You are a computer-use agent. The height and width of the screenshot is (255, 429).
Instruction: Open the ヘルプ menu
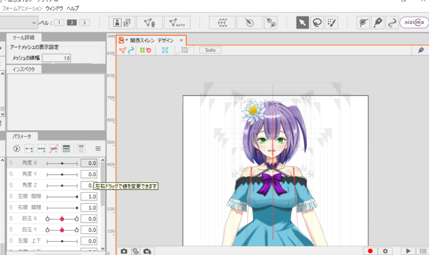tap(73, 8)
